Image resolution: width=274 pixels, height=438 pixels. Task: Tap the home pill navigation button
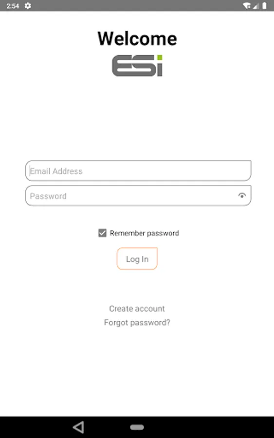coord(137,427)
